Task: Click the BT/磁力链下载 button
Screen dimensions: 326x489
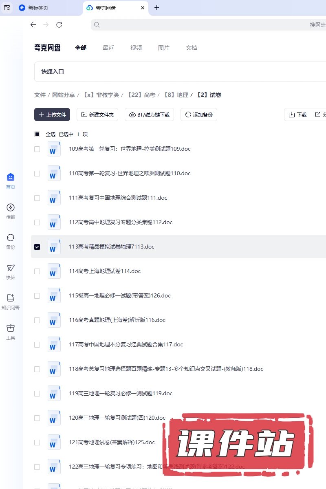Action: coord(149,115)
